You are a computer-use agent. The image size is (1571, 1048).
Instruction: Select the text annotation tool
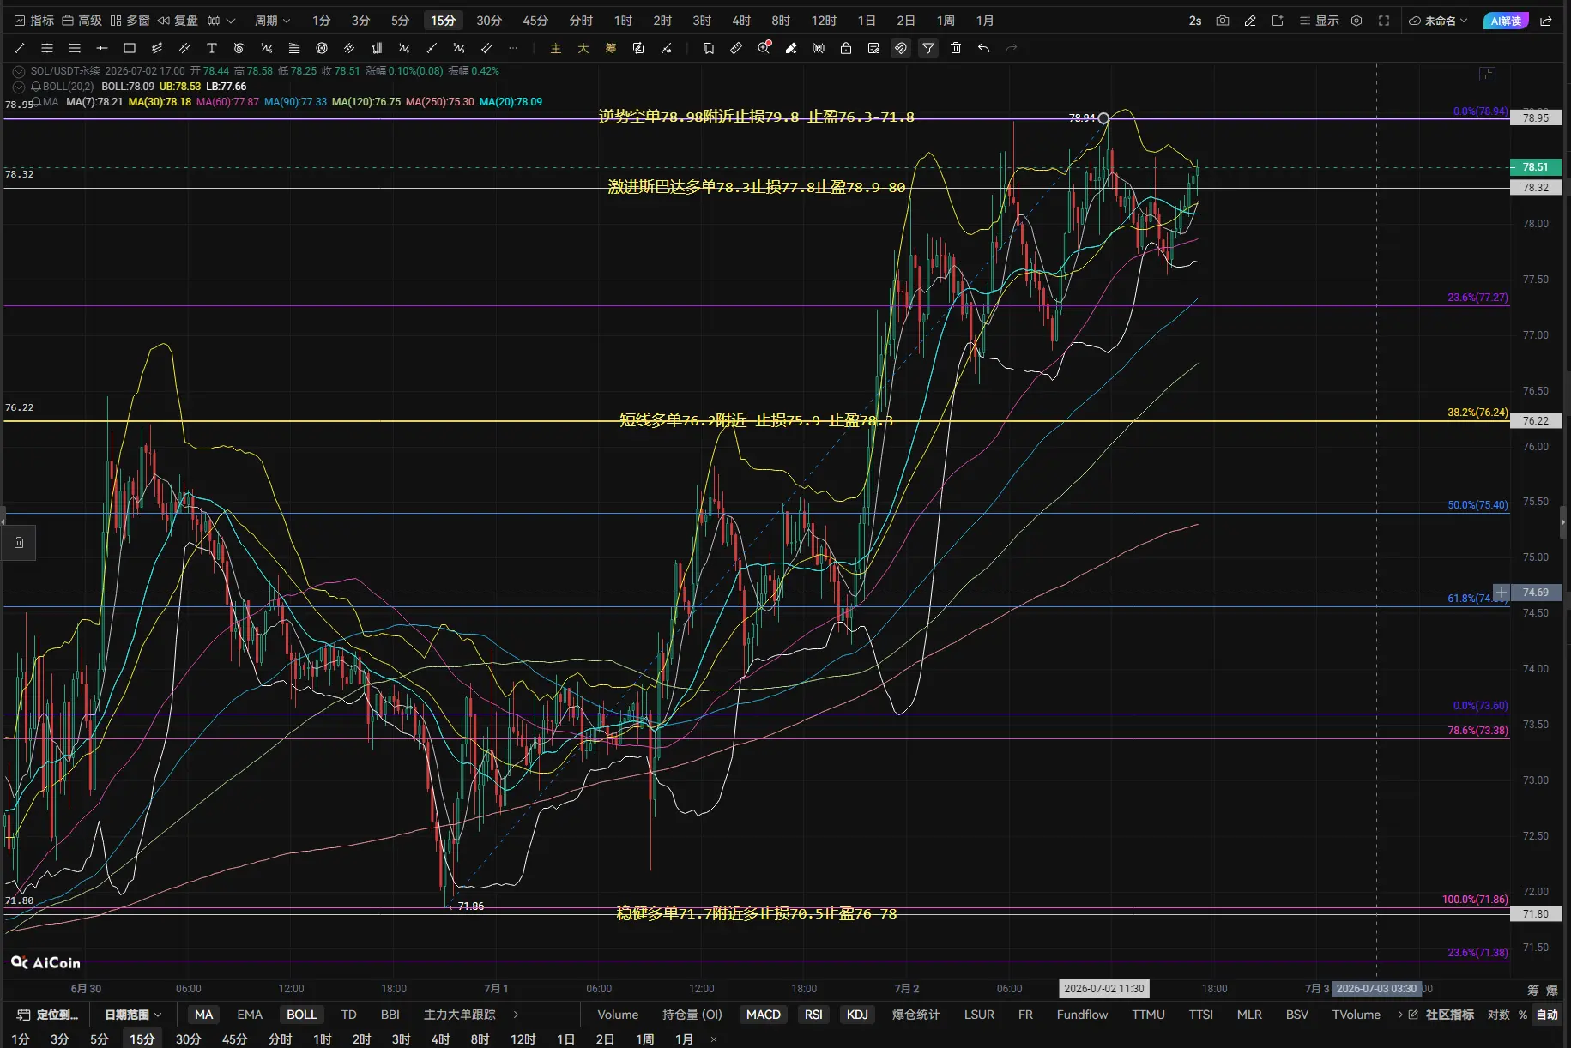(212, 48)
